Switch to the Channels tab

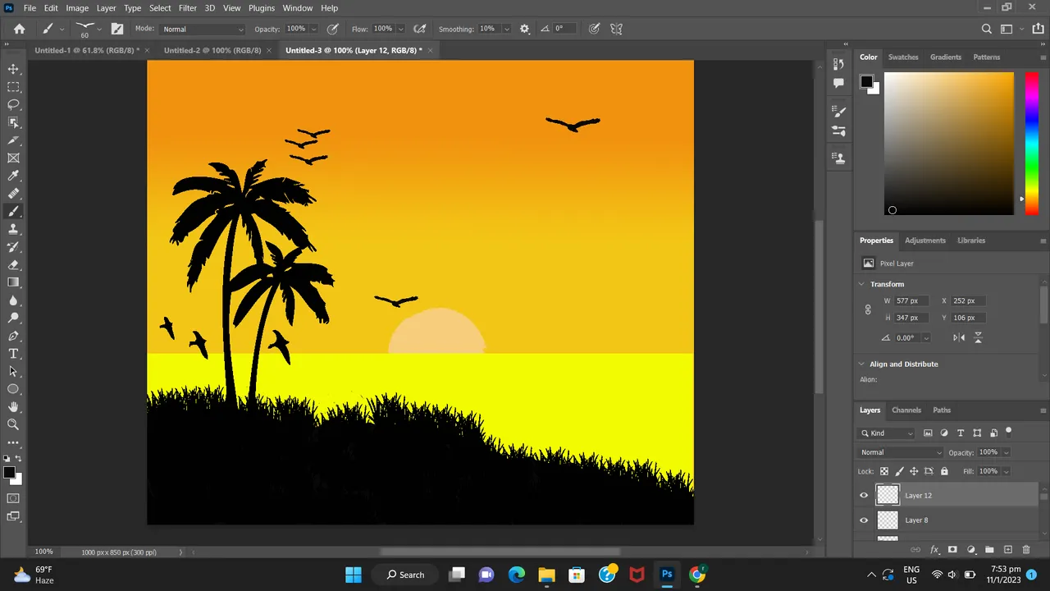coord(906,410)
